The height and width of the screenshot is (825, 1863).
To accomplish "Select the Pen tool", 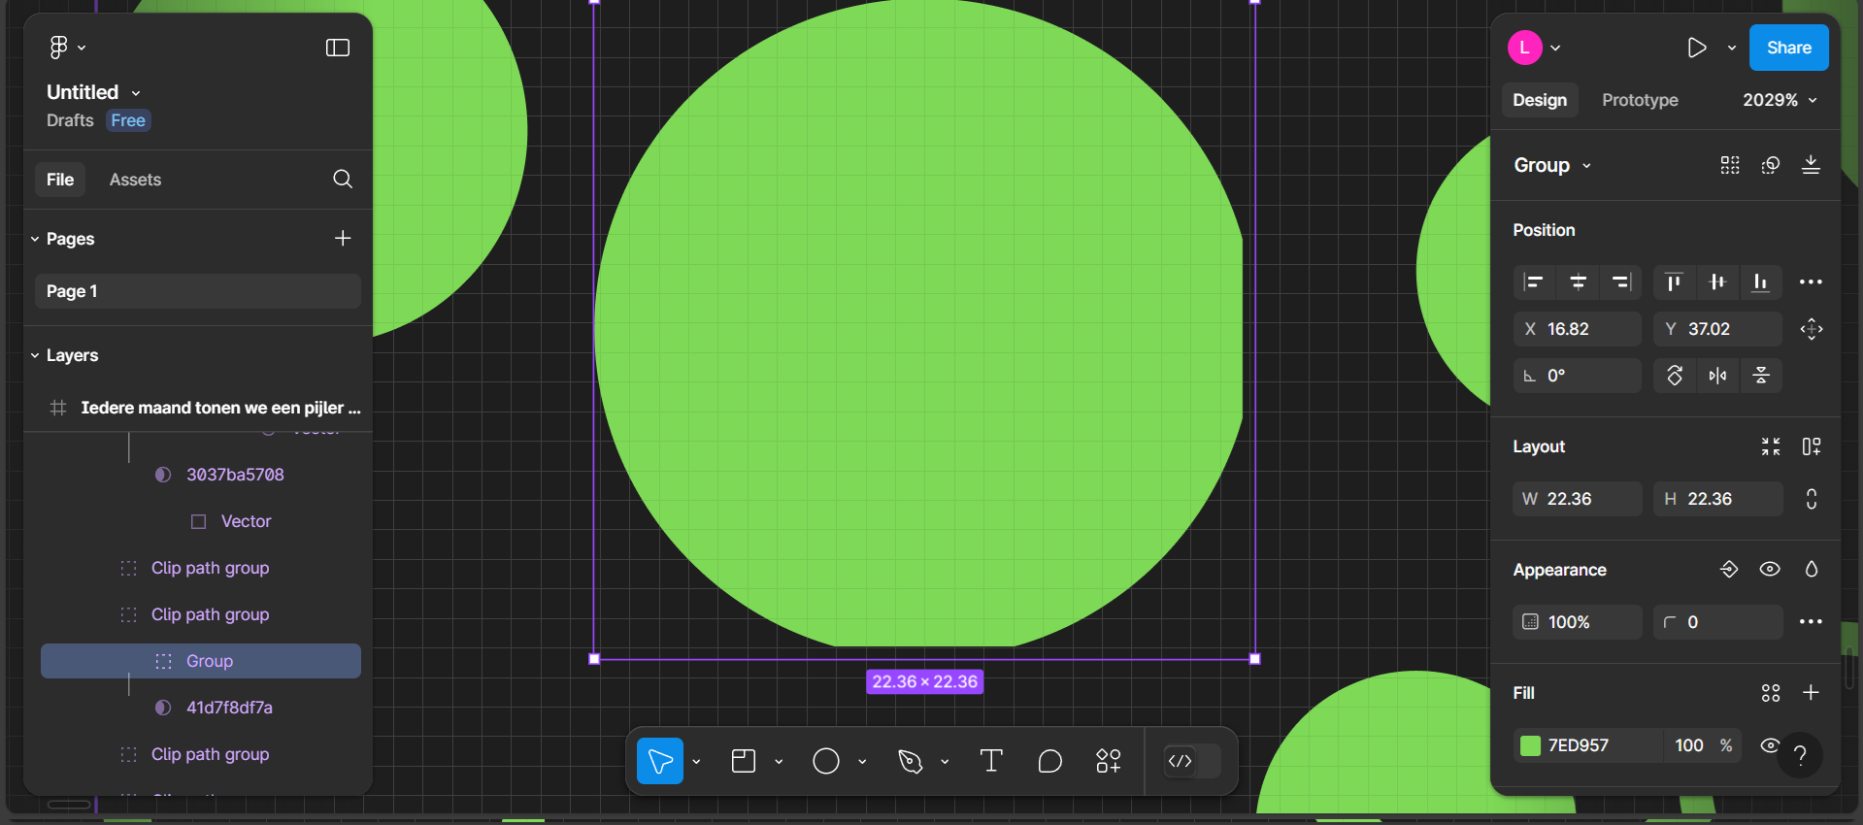I will (910, 761).
